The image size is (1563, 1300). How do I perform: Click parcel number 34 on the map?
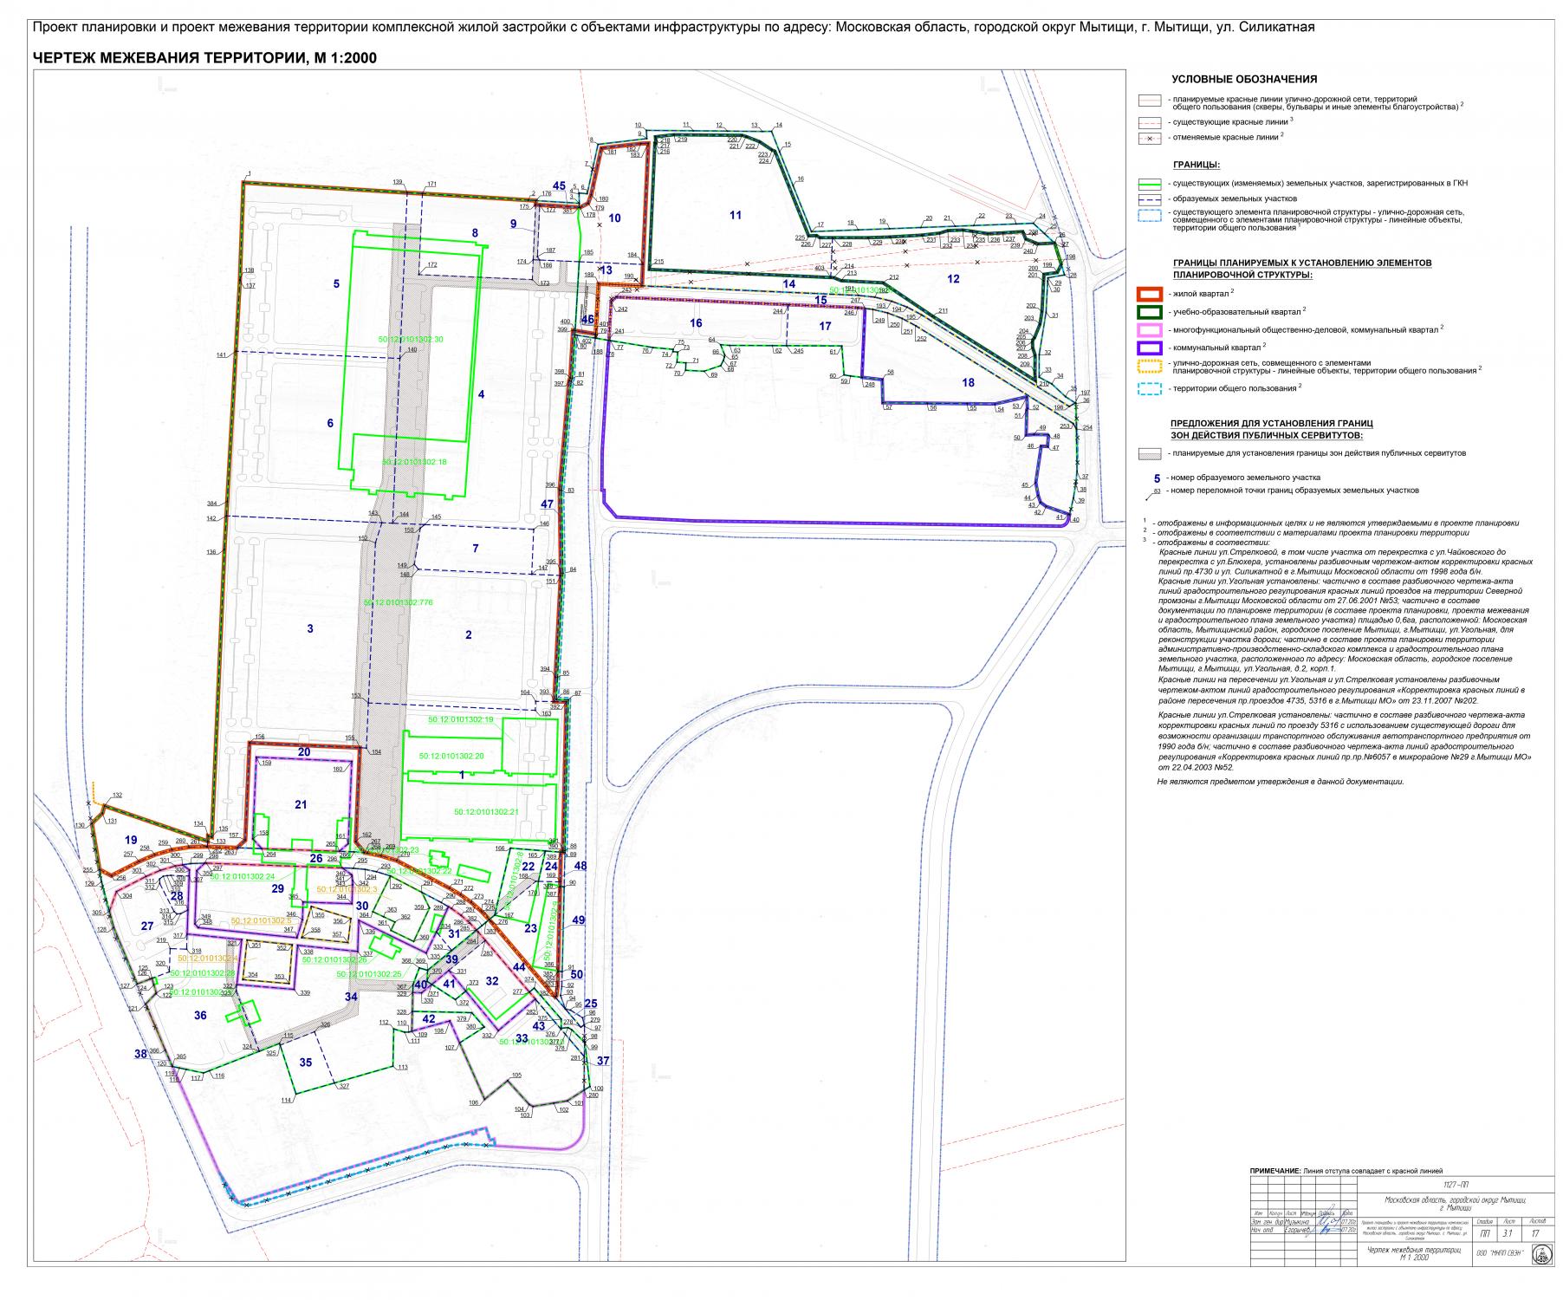click(x=351, y=998)
